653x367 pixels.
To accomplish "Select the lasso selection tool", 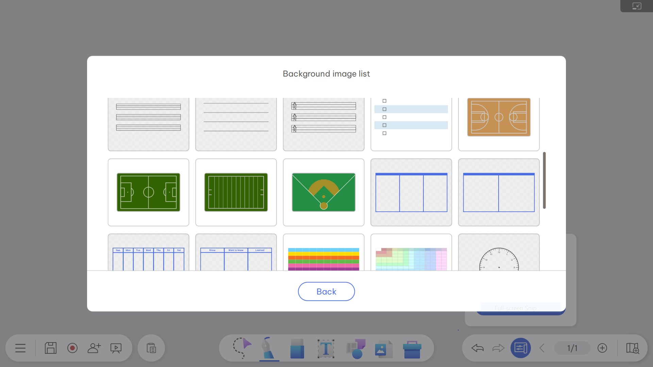I will click(x=242, y=348).
